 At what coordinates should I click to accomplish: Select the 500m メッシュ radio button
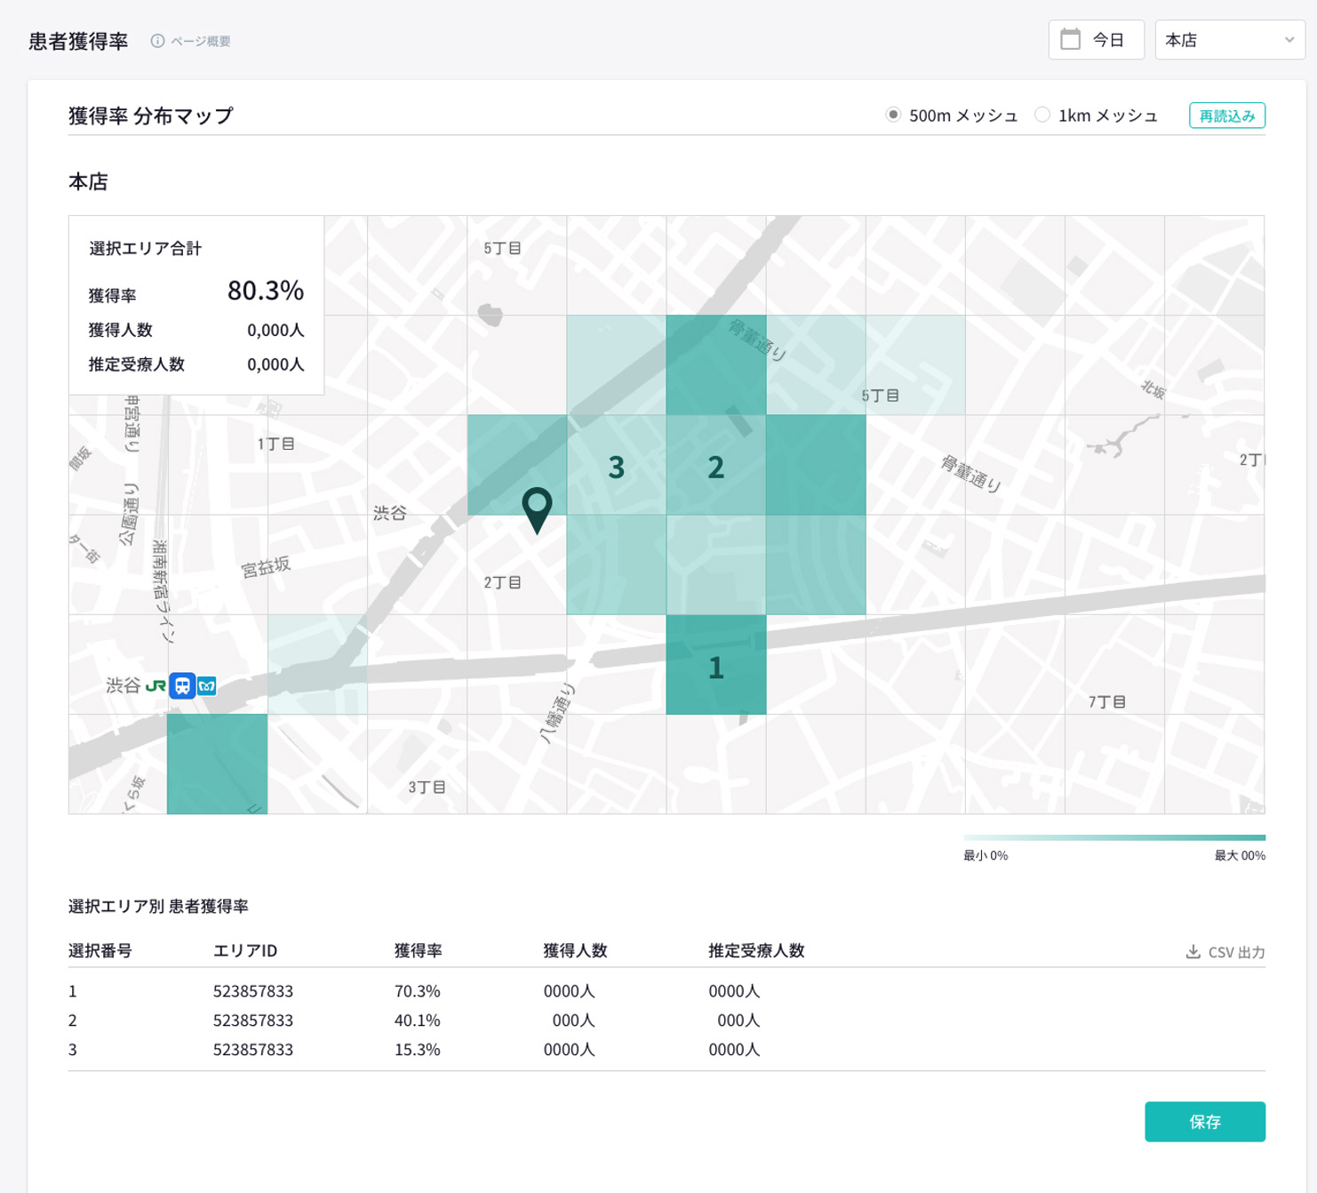[893, 115]
